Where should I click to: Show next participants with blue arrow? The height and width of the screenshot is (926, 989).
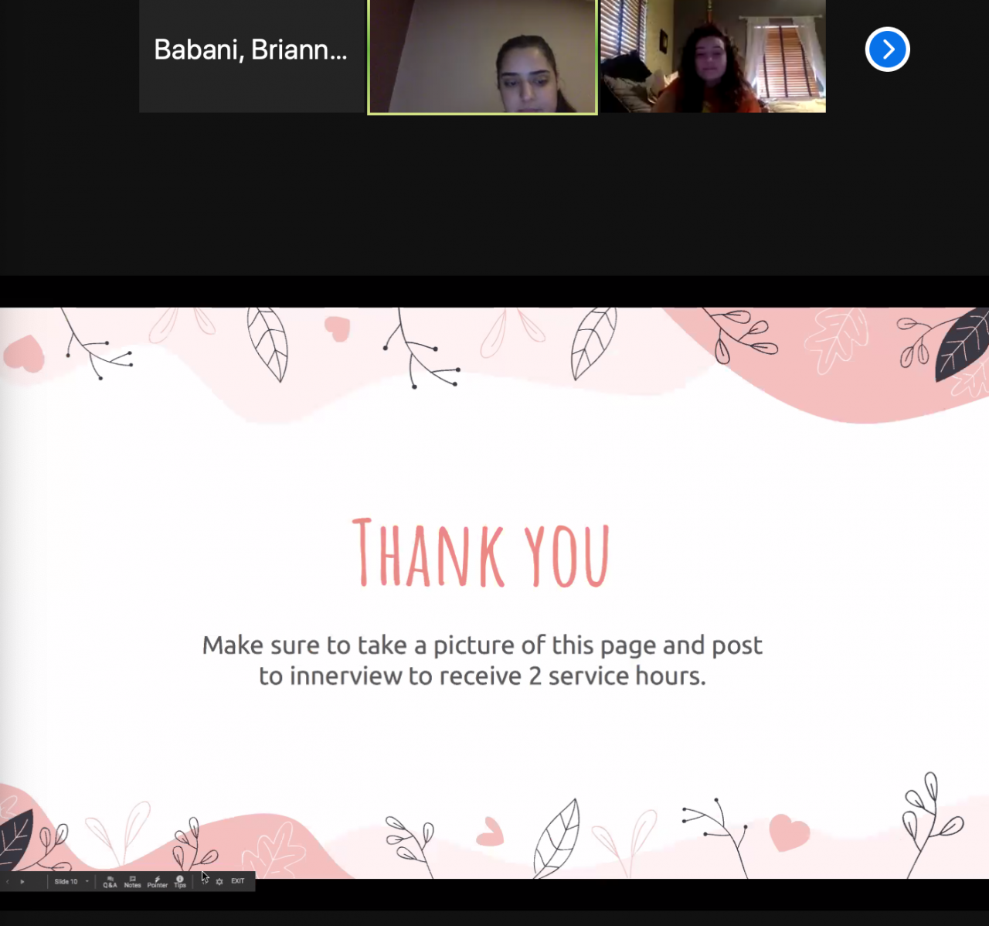(x=887, y=49)
